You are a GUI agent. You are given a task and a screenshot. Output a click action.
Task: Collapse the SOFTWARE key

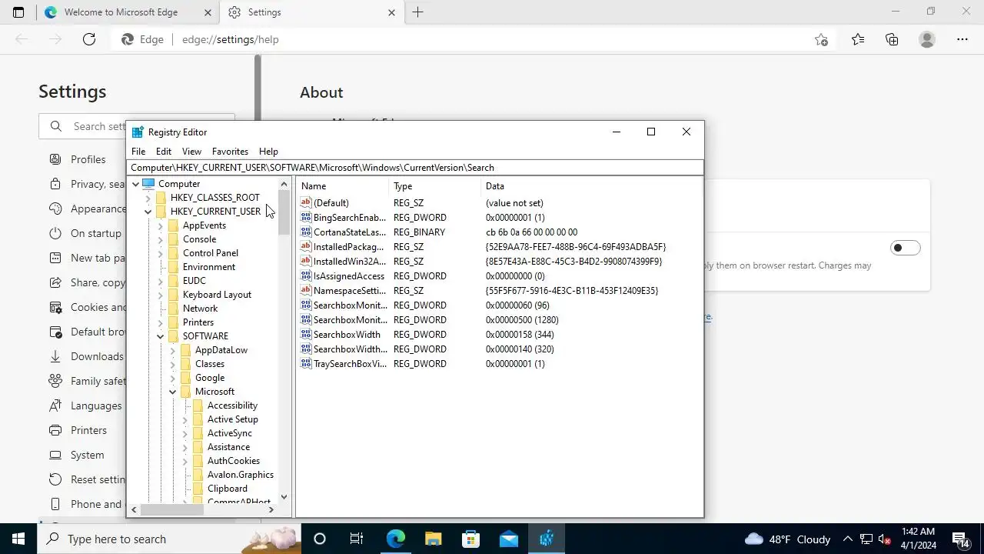pos(161,336)
